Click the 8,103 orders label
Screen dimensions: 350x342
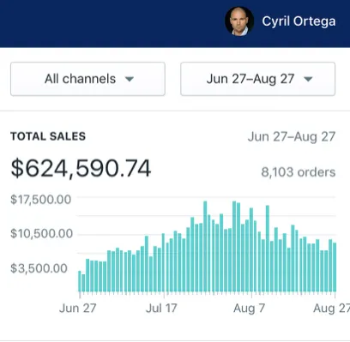(299, 172)
